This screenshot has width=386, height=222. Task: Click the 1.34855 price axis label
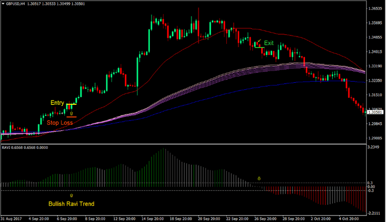point(375,37)
